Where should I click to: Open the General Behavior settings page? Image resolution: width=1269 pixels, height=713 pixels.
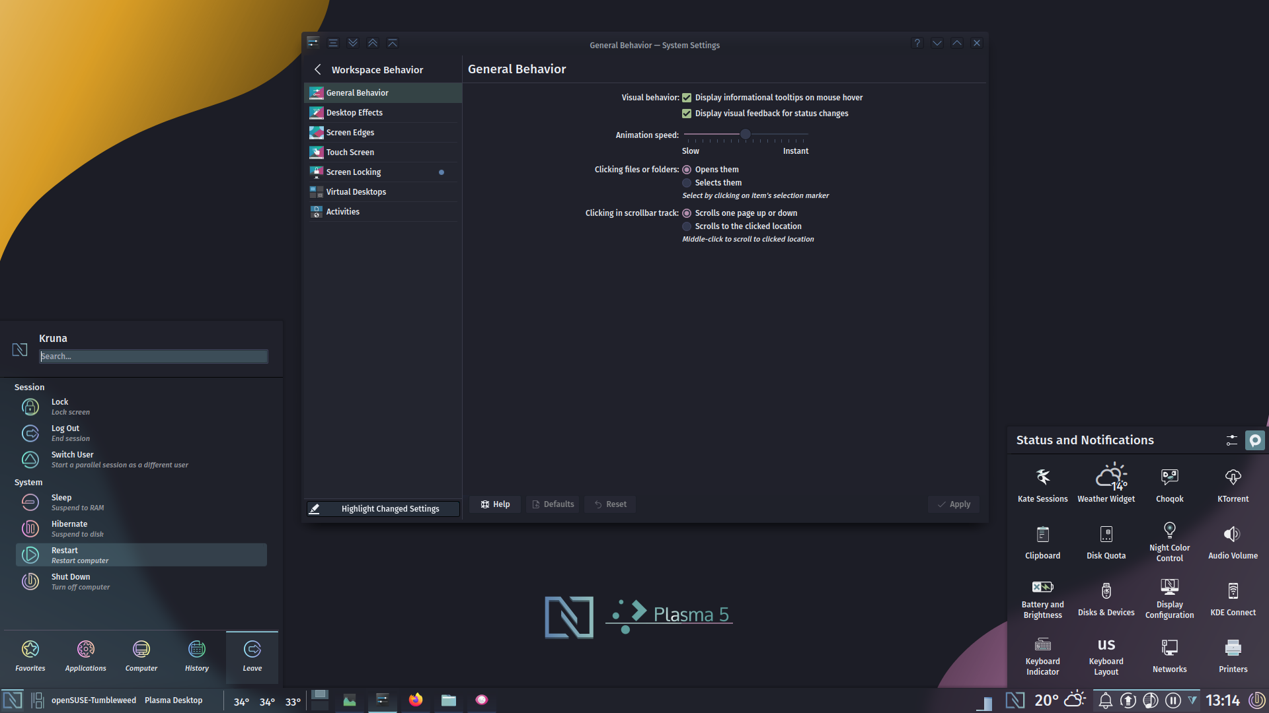click(383, 93)
